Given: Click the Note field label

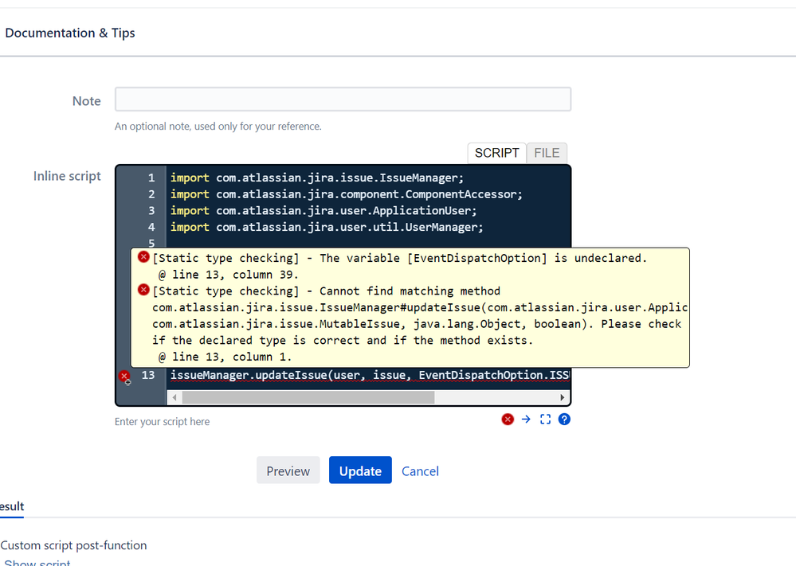Looking at the screenshot, I should [x=86, y=101].
